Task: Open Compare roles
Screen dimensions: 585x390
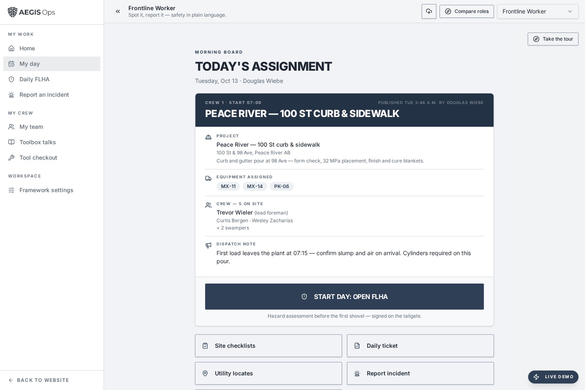Action: [467, 11]
